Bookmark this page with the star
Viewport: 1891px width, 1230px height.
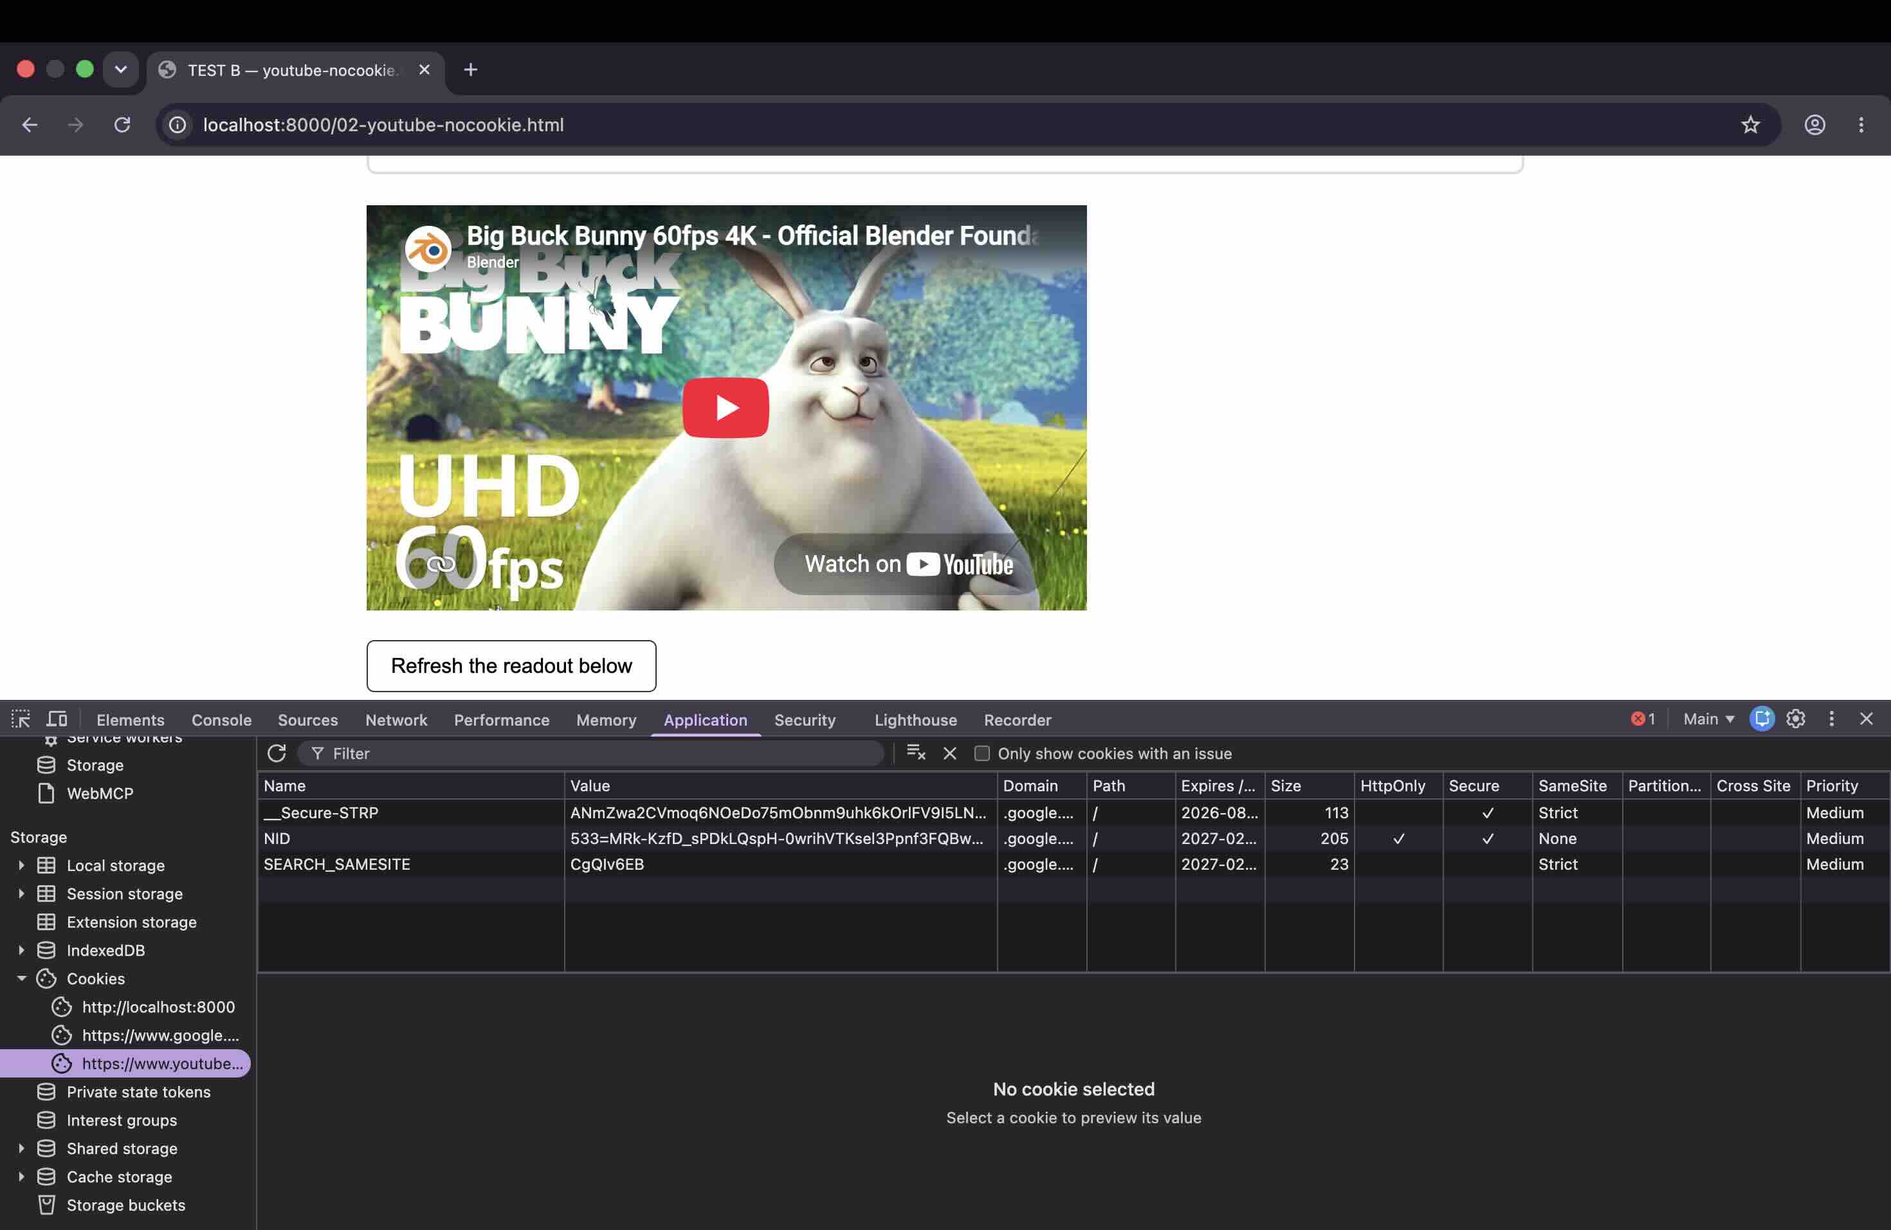point(1750,125)
